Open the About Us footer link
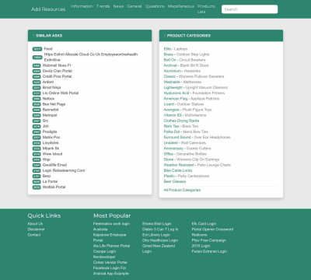This screenshot has height=280, width=311. [35, 224]
